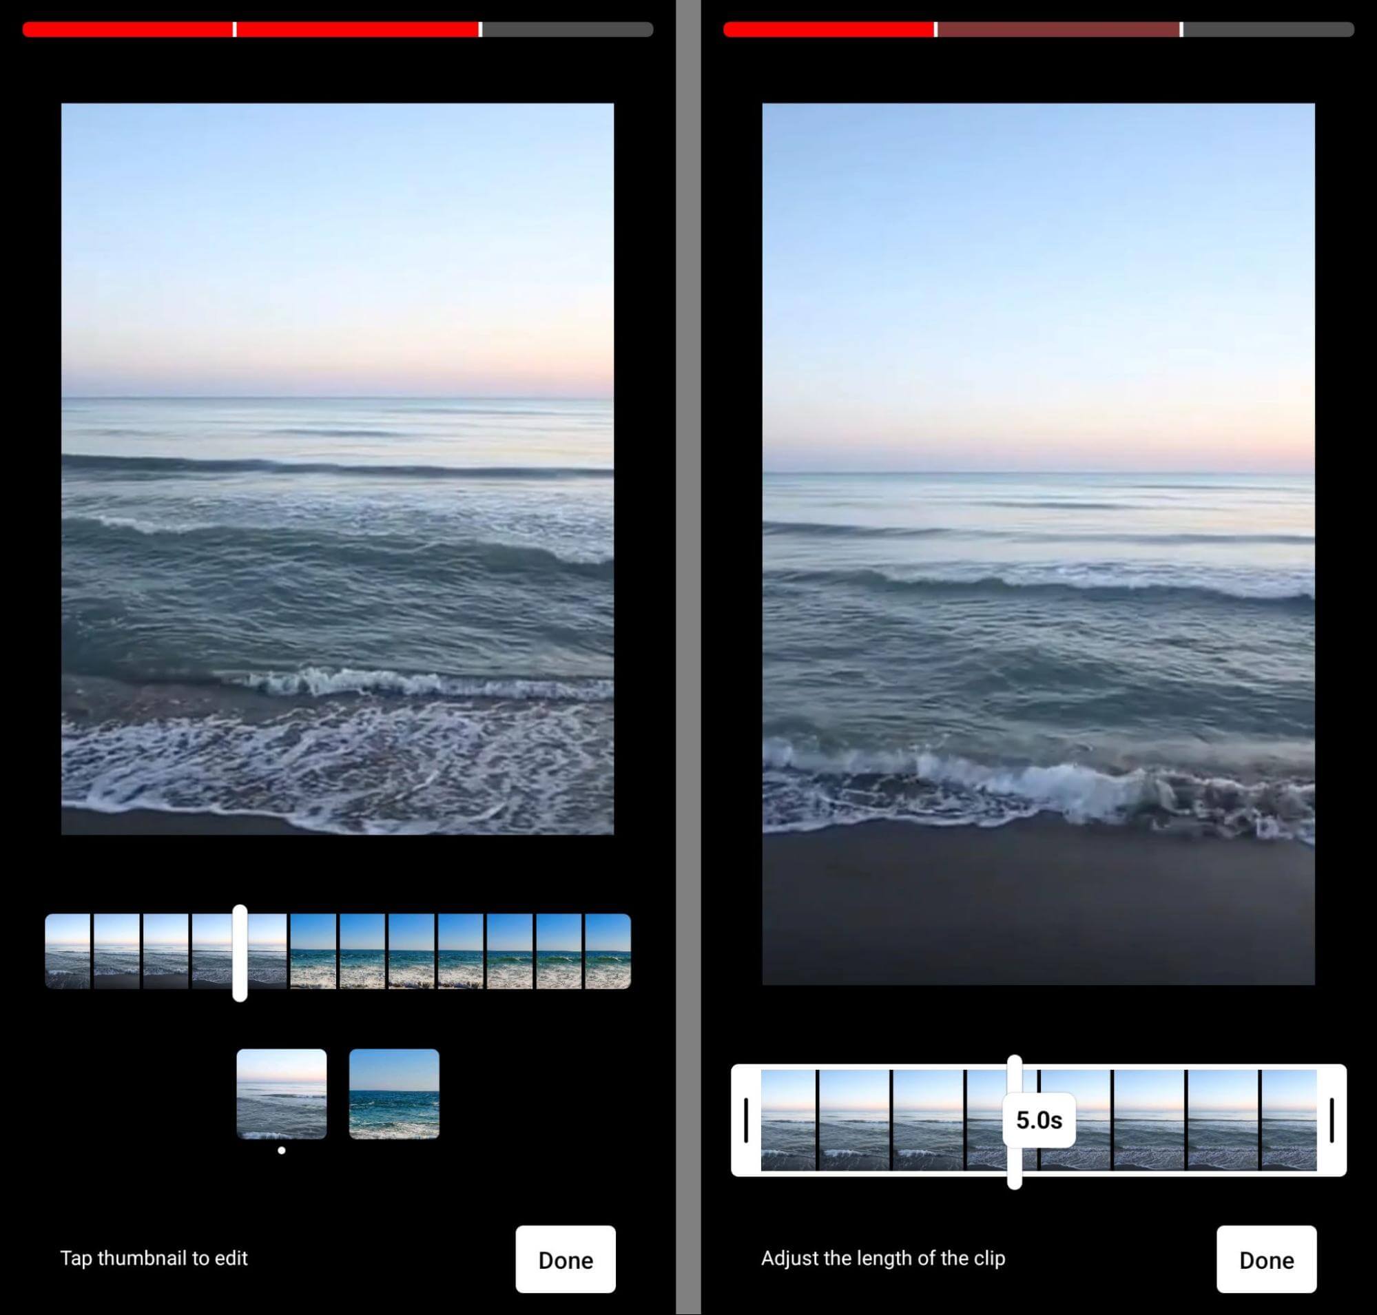Image resolution: width=1377 pixels, height=1315 pixels.
Task: Click the 'Adjust the length of the clip' text
Action: tap(883, 1259)
